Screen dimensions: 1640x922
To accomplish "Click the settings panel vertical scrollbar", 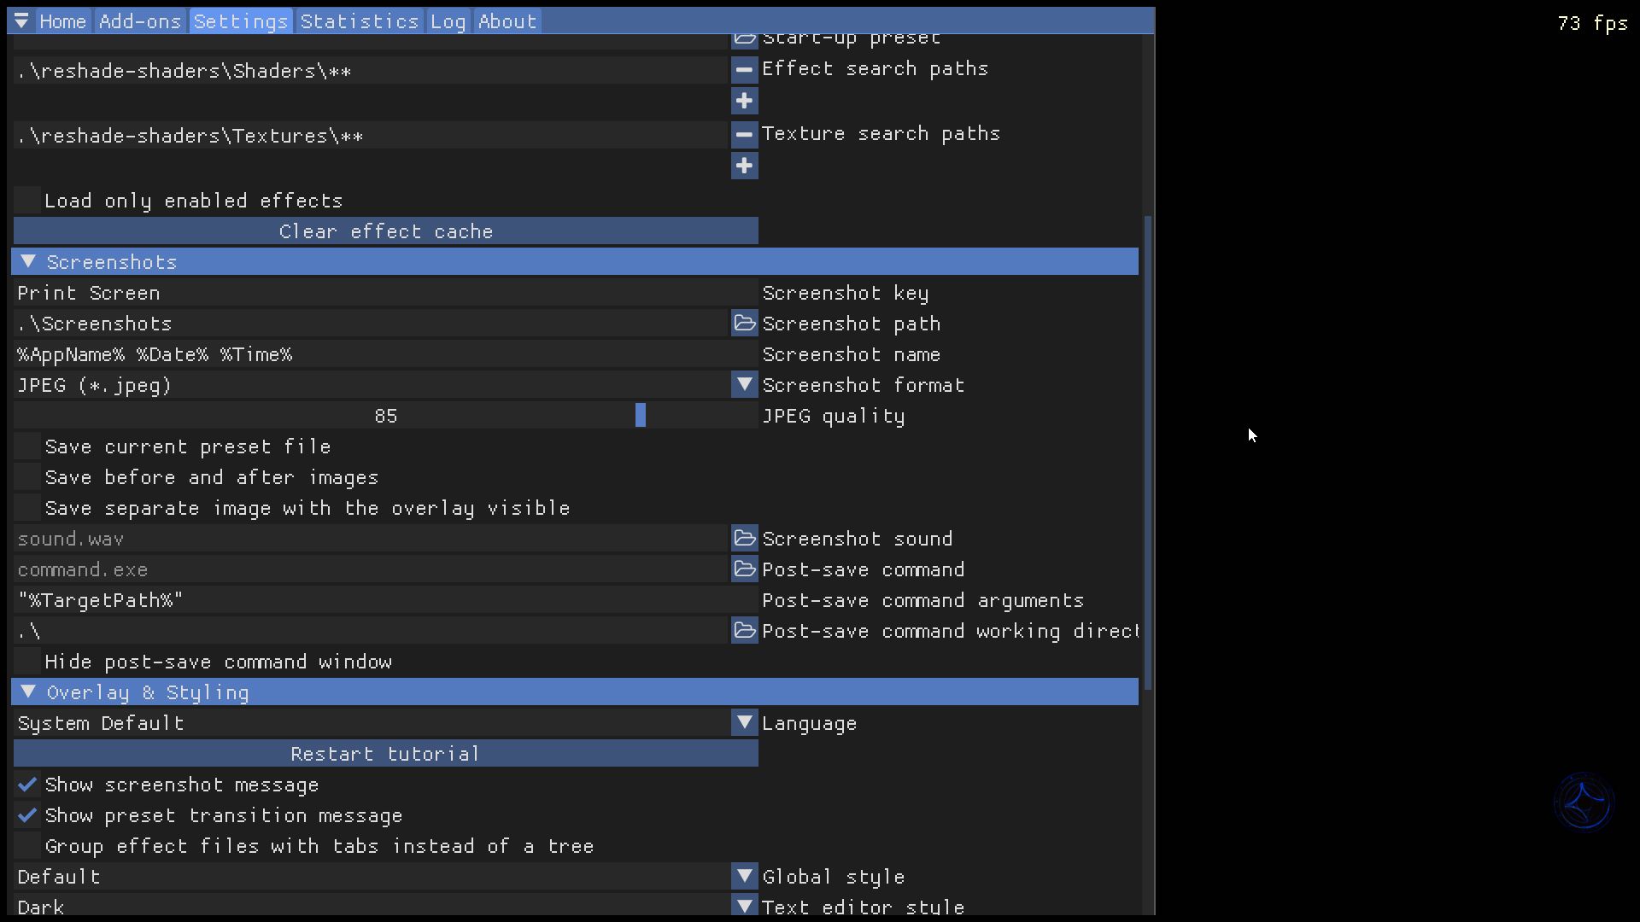I will coord(1148,452).
